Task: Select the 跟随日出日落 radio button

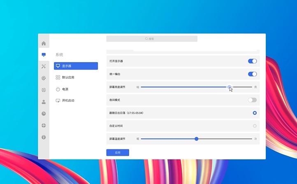Action: point(255,113)
